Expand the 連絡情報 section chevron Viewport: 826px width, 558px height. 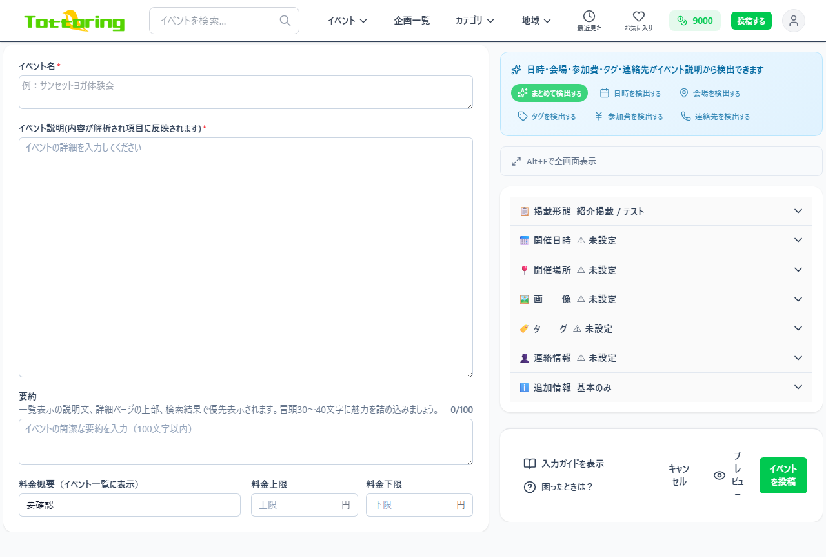click(798, 358)
